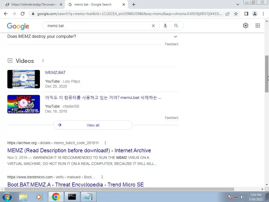This screenshot has width=269, height=202.
Task: Click the scroll up arrow
Action: (x=267, y=21)
